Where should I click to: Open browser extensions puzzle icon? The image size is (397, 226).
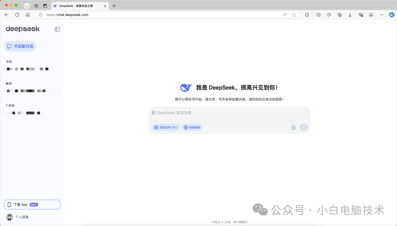307,15
